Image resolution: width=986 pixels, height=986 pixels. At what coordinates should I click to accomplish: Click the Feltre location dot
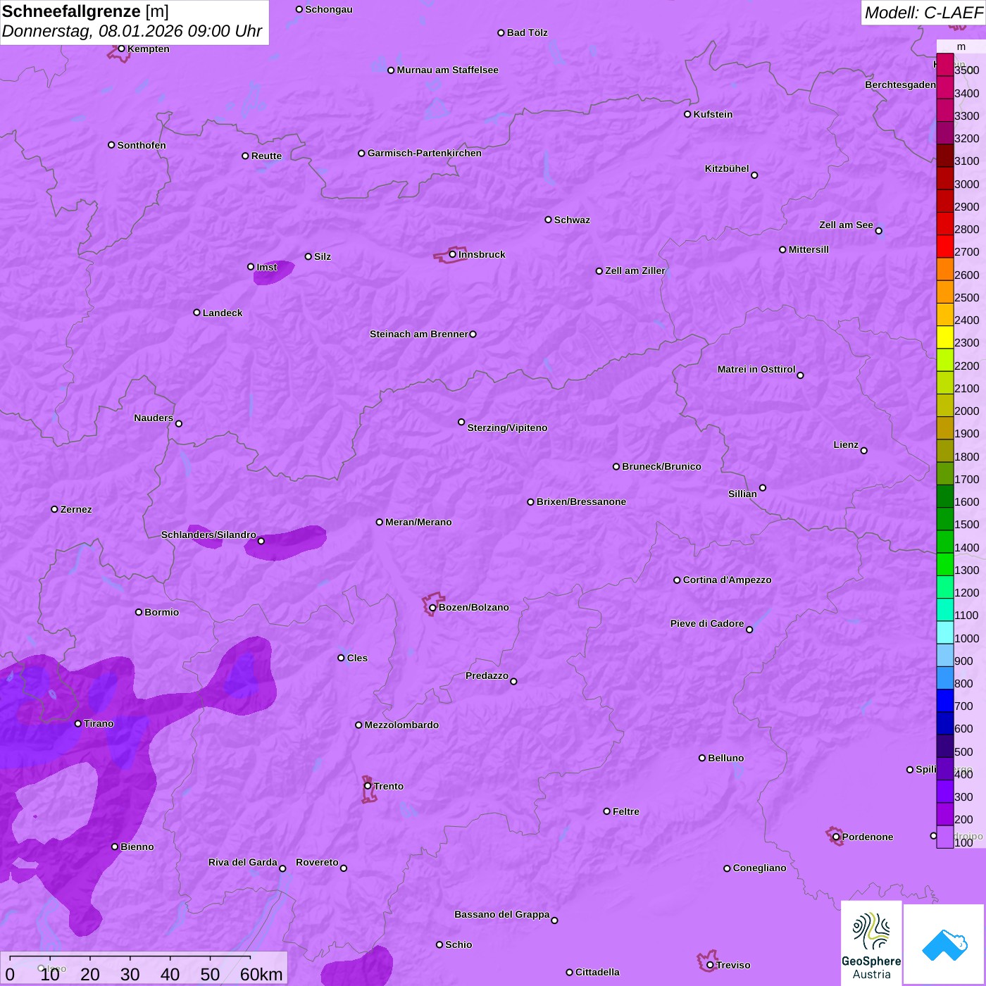pyautogui.click(x=606, y=811)
